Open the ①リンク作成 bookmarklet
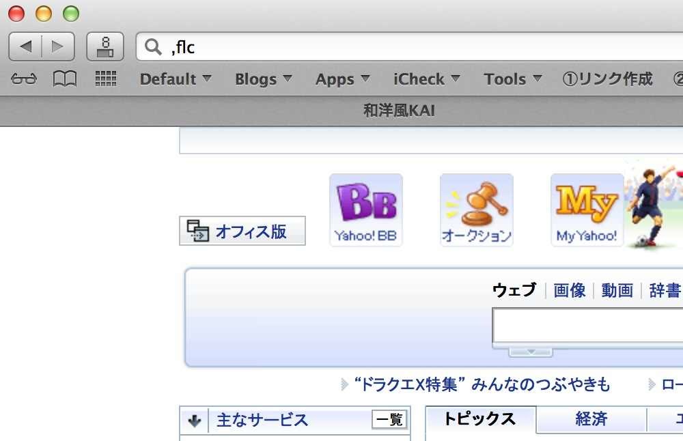Screen dimensions: 683x441 click(607, 79)
